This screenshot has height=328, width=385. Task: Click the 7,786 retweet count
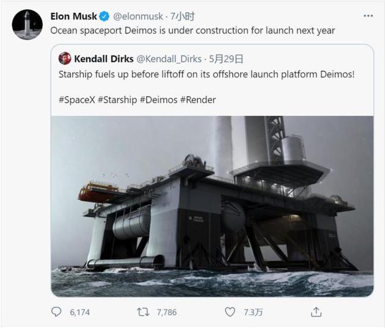(167, 312)
